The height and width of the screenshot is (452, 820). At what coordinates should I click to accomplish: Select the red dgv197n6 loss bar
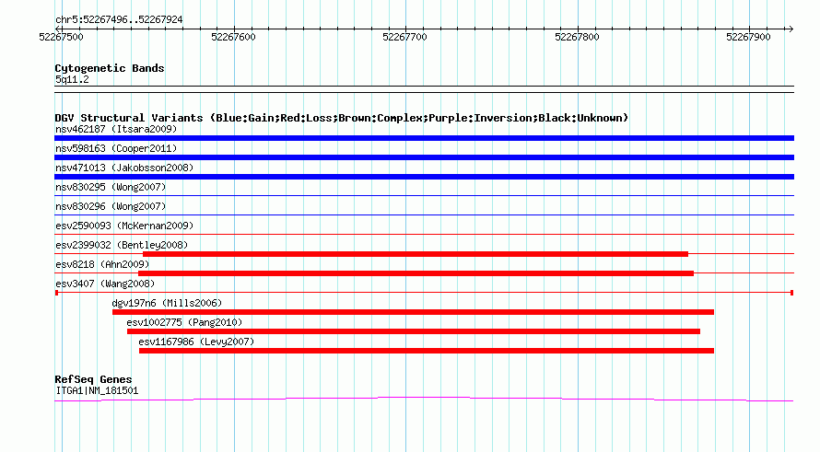(x=413, y=312)
